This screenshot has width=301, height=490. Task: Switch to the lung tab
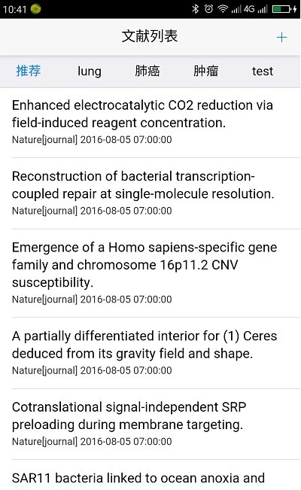pos(90,72)
